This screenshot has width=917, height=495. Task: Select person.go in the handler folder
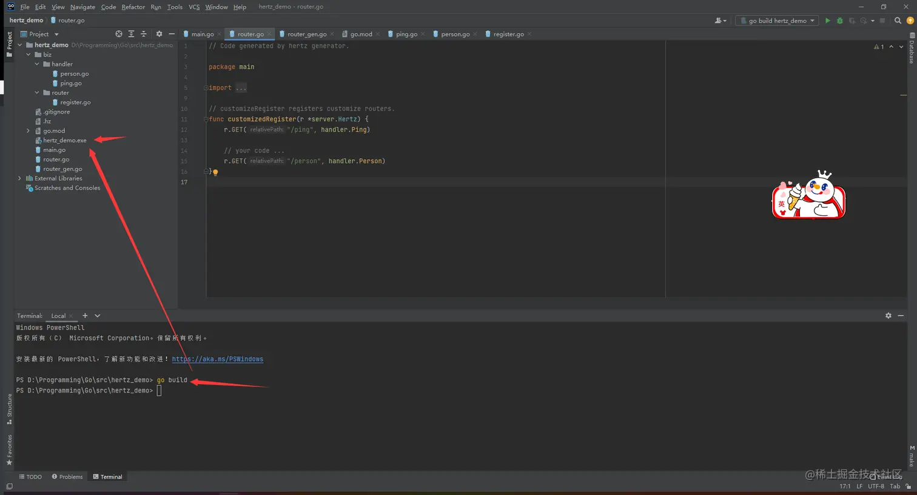(x=74, y=74)
